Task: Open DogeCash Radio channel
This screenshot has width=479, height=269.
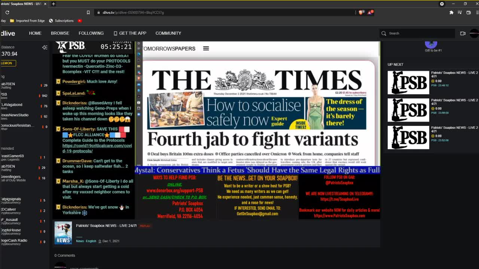Action: pos(24,242)
